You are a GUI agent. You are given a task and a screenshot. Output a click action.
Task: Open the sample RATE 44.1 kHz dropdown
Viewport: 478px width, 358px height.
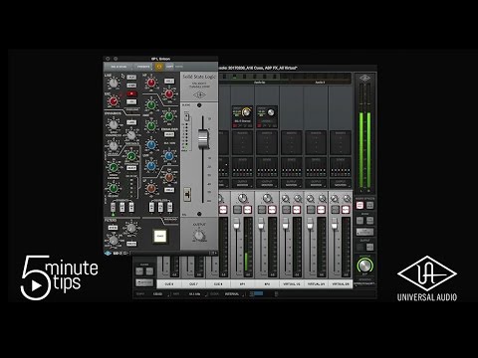[x=196, y=294]
